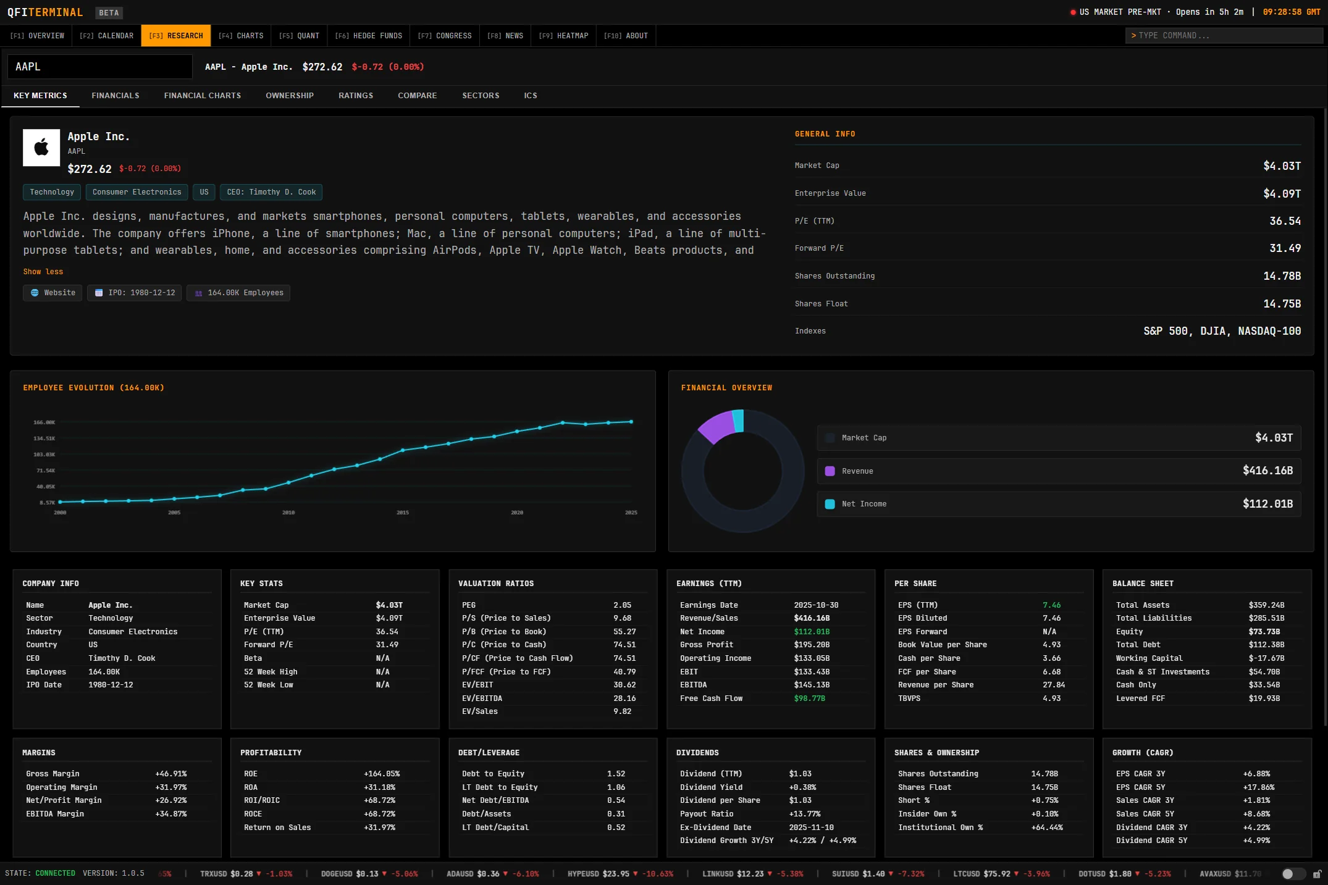Go to F9 Heatmap section

pos(563,36)
